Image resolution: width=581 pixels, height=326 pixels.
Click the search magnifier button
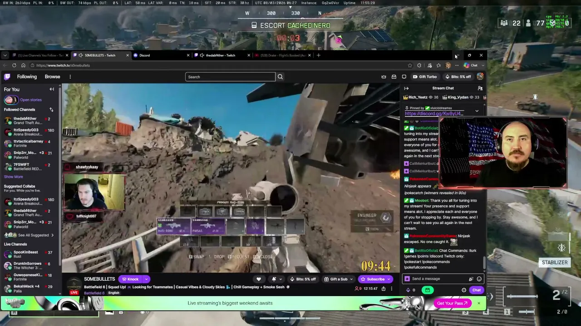pyautogui.click(x=280, y=77)
